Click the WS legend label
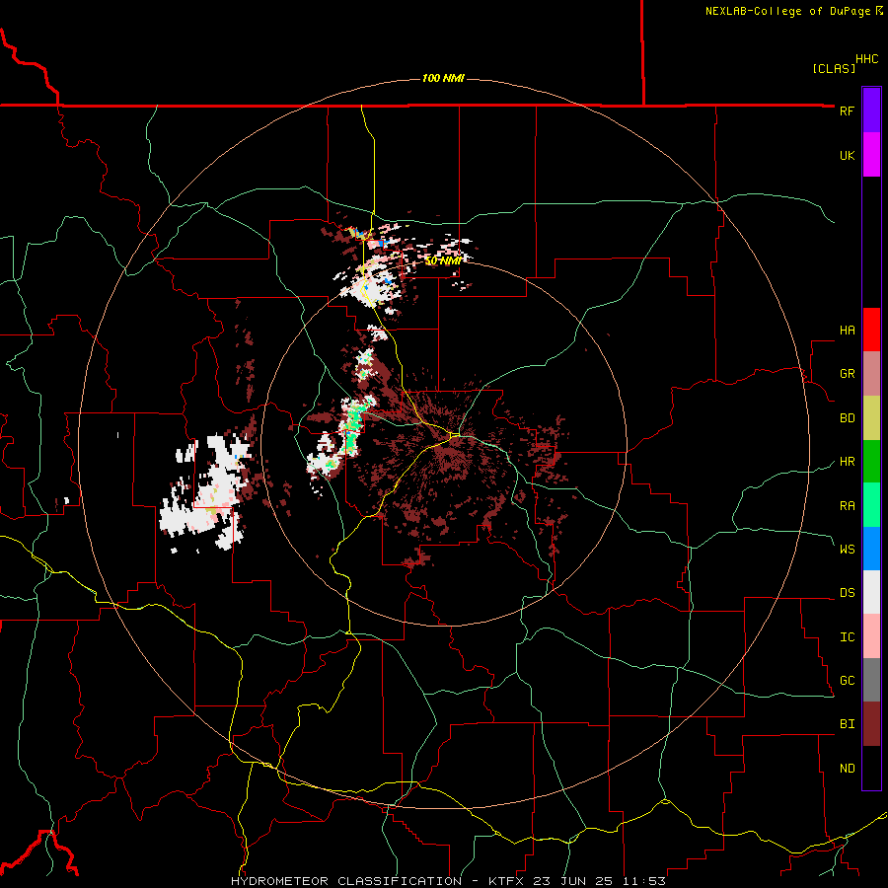This screenshot has width=888, height=888. 847,550
